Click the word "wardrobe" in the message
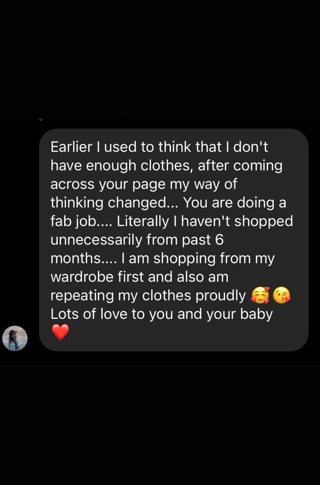The image size is (320, 485). tap(82, 277)
